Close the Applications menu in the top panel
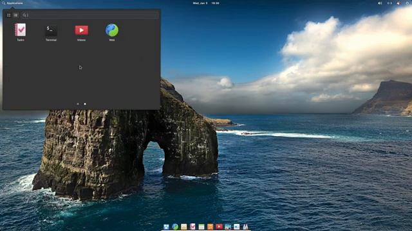The image size is (412, 231). [12, 3]
